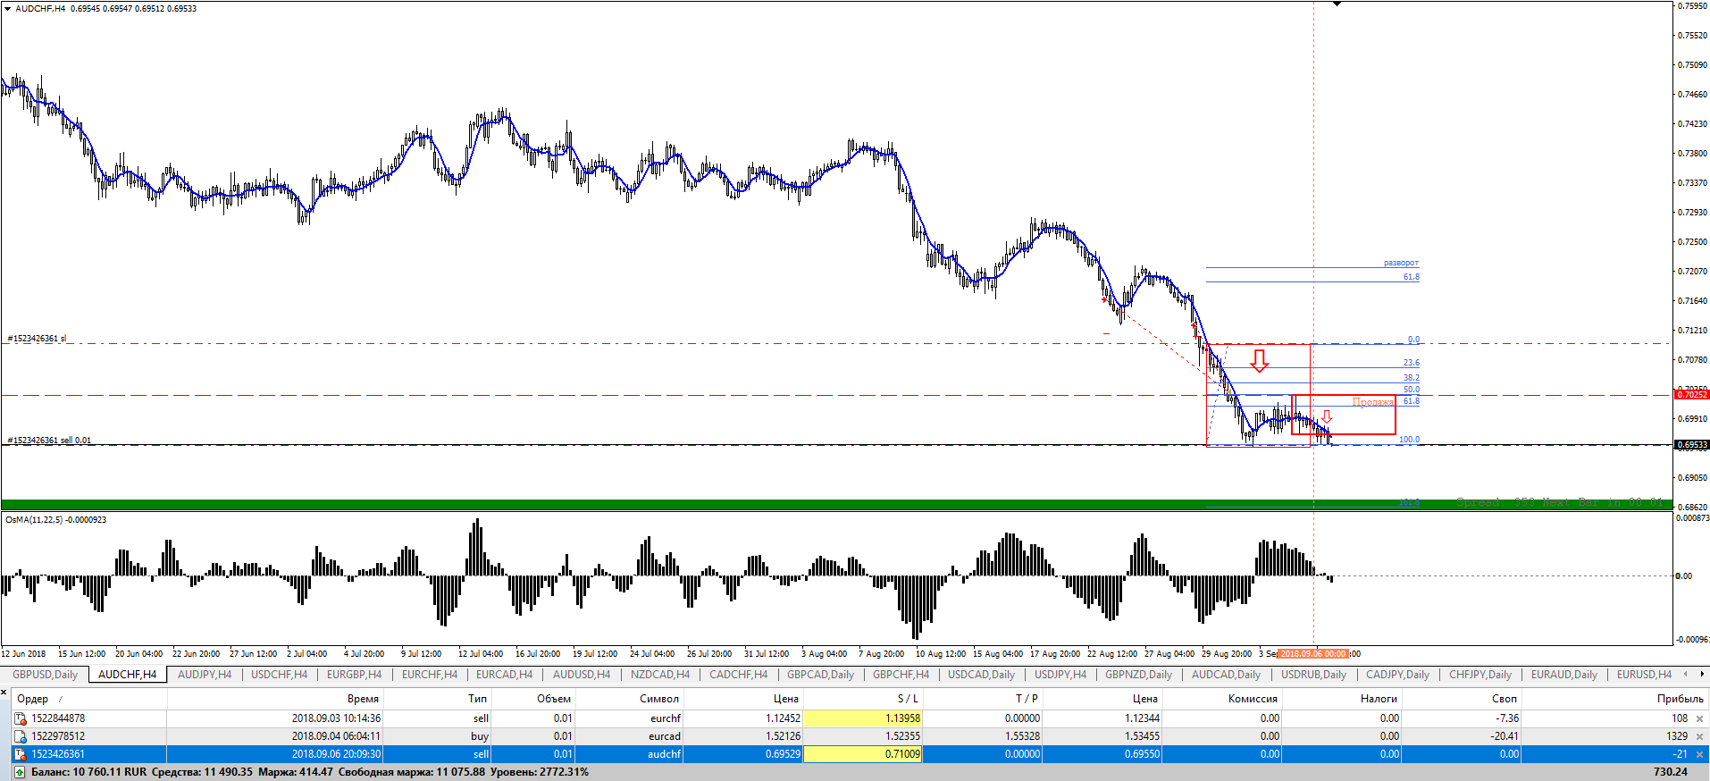
Task: Click the #1523426361 sl line label
Action: (x=37, y=339)
